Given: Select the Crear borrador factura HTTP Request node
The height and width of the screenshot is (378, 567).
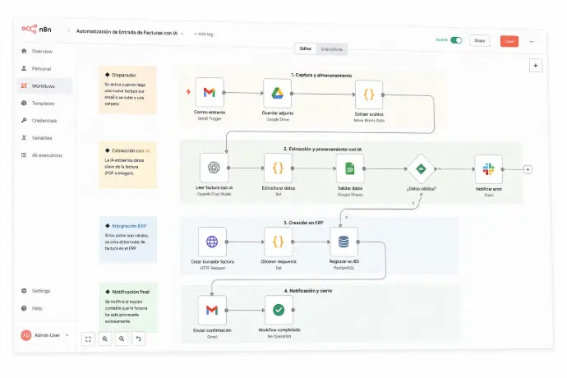Looking at the screenshot, I should click(x=212, y=242).
